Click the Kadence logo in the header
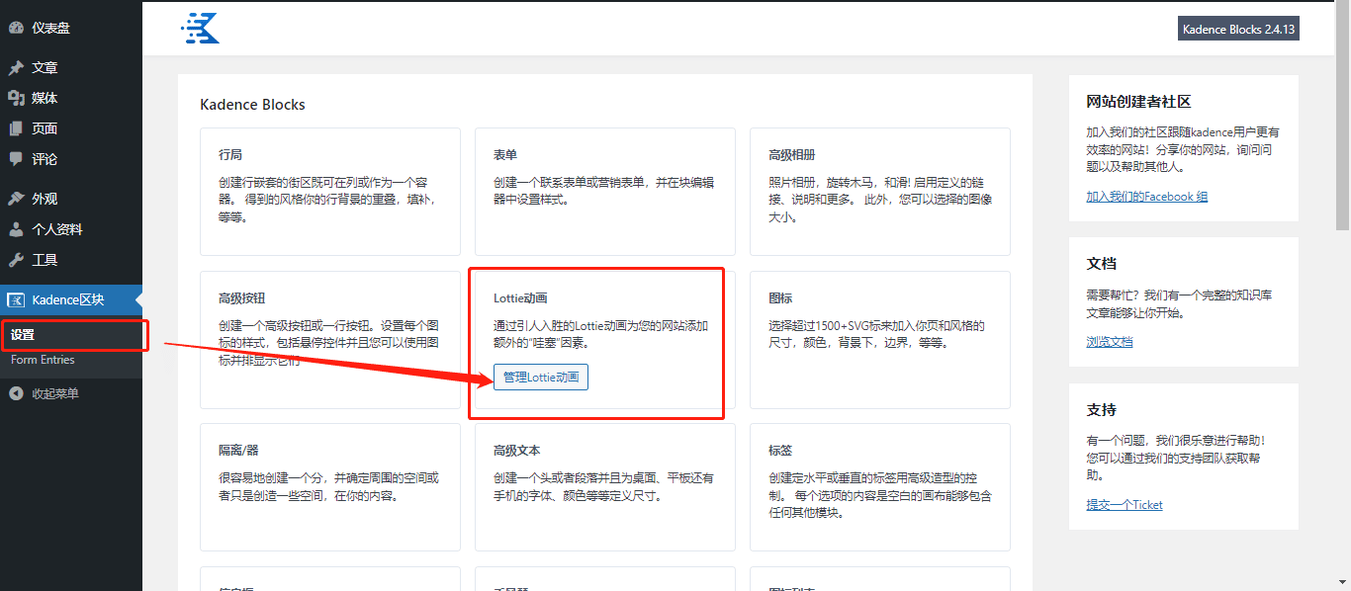The width and height of the screenshot is (1351, 591). pyautogui.click(x=200, y=27)
